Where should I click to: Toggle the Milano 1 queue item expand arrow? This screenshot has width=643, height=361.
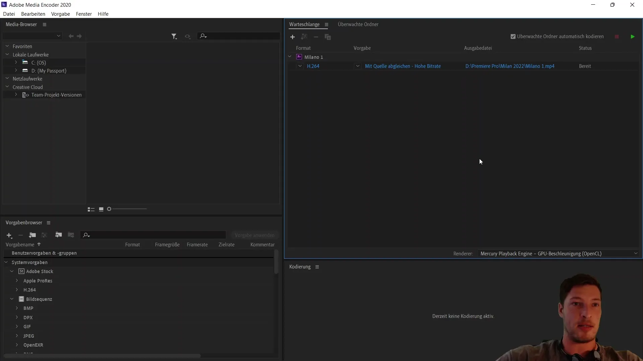pyautogui.click(x=289, y=56)
